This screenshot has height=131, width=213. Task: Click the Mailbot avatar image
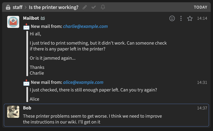tap(13, 22)
